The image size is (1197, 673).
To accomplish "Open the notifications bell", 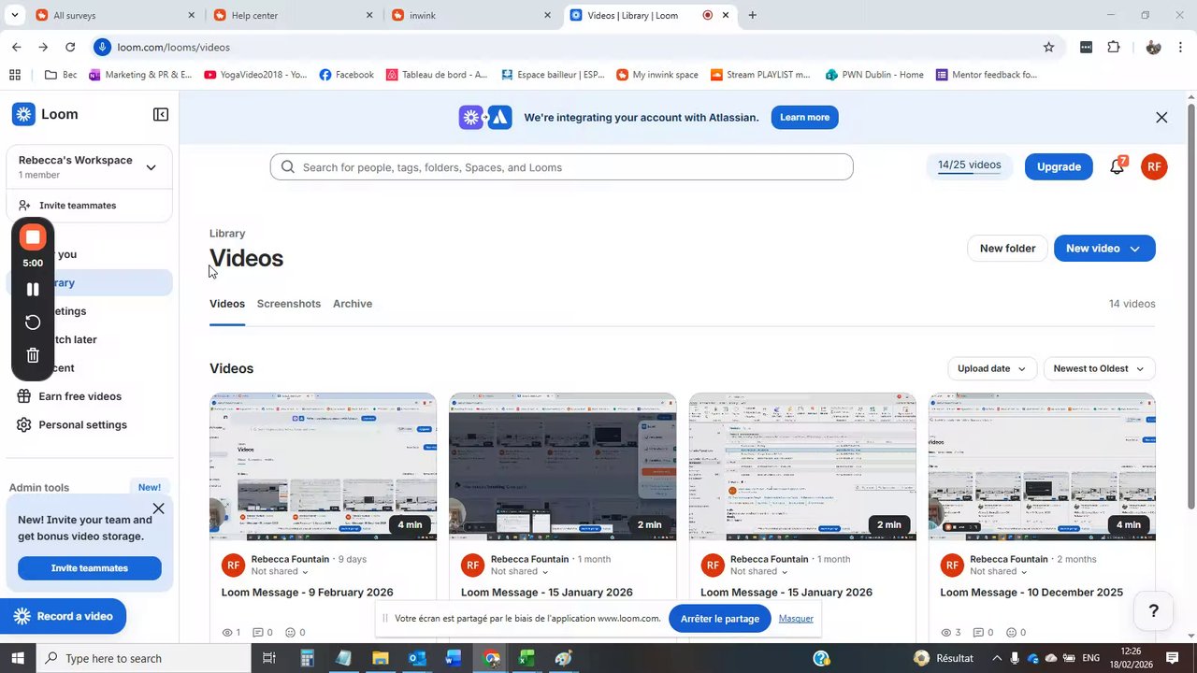I will pyautogui.click(x=1117, y=166).
